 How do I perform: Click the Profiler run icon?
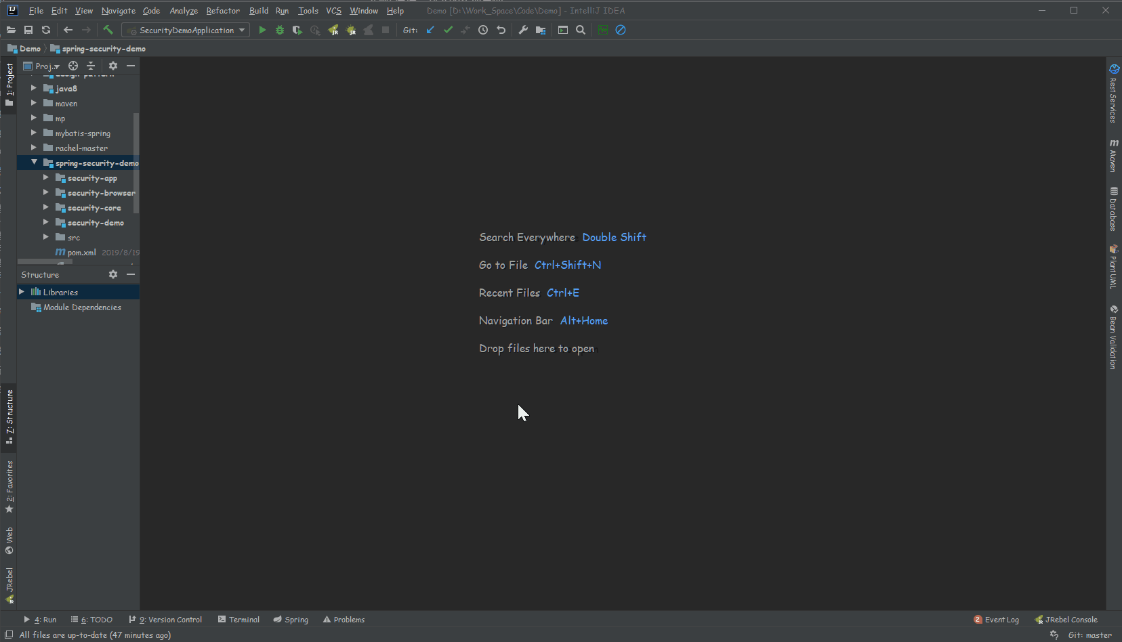pos(315,30)
